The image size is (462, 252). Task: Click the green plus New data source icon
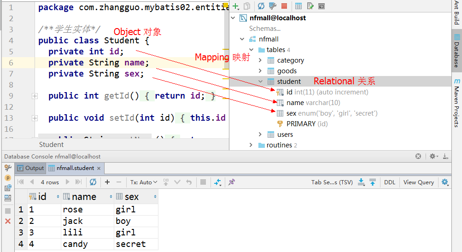point(236,6)
